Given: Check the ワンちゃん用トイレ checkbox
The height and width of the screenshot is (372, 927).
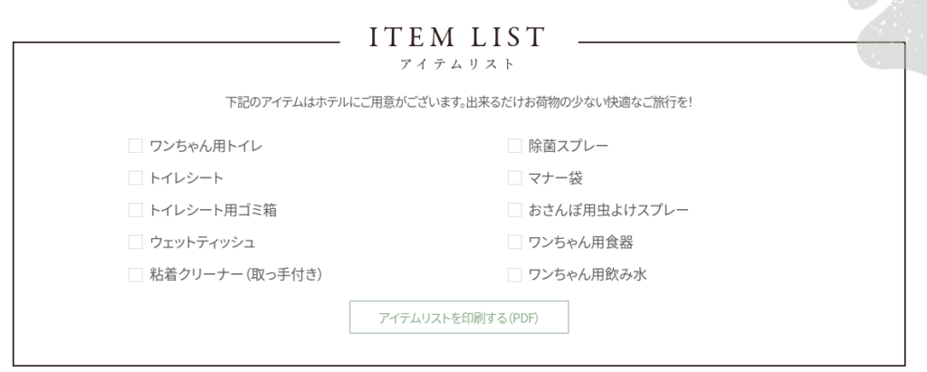Looking at the screenshot, I should (x=136, y=146).
